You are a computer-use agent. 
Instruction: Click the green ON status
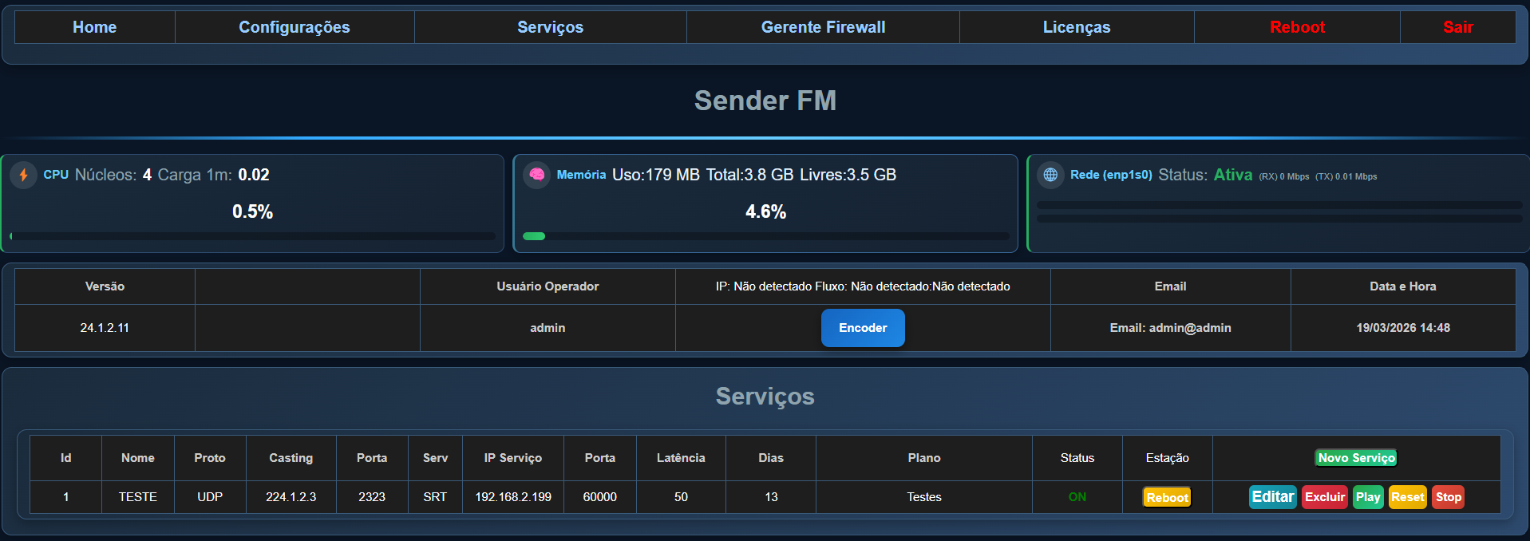[1077, 497]
